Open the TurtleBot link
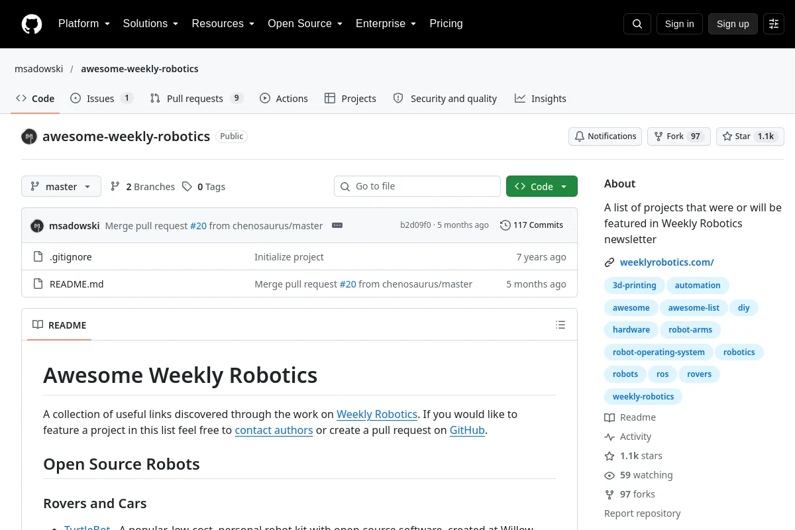Screen dimensions: 795x530 [x=87, y=527]
